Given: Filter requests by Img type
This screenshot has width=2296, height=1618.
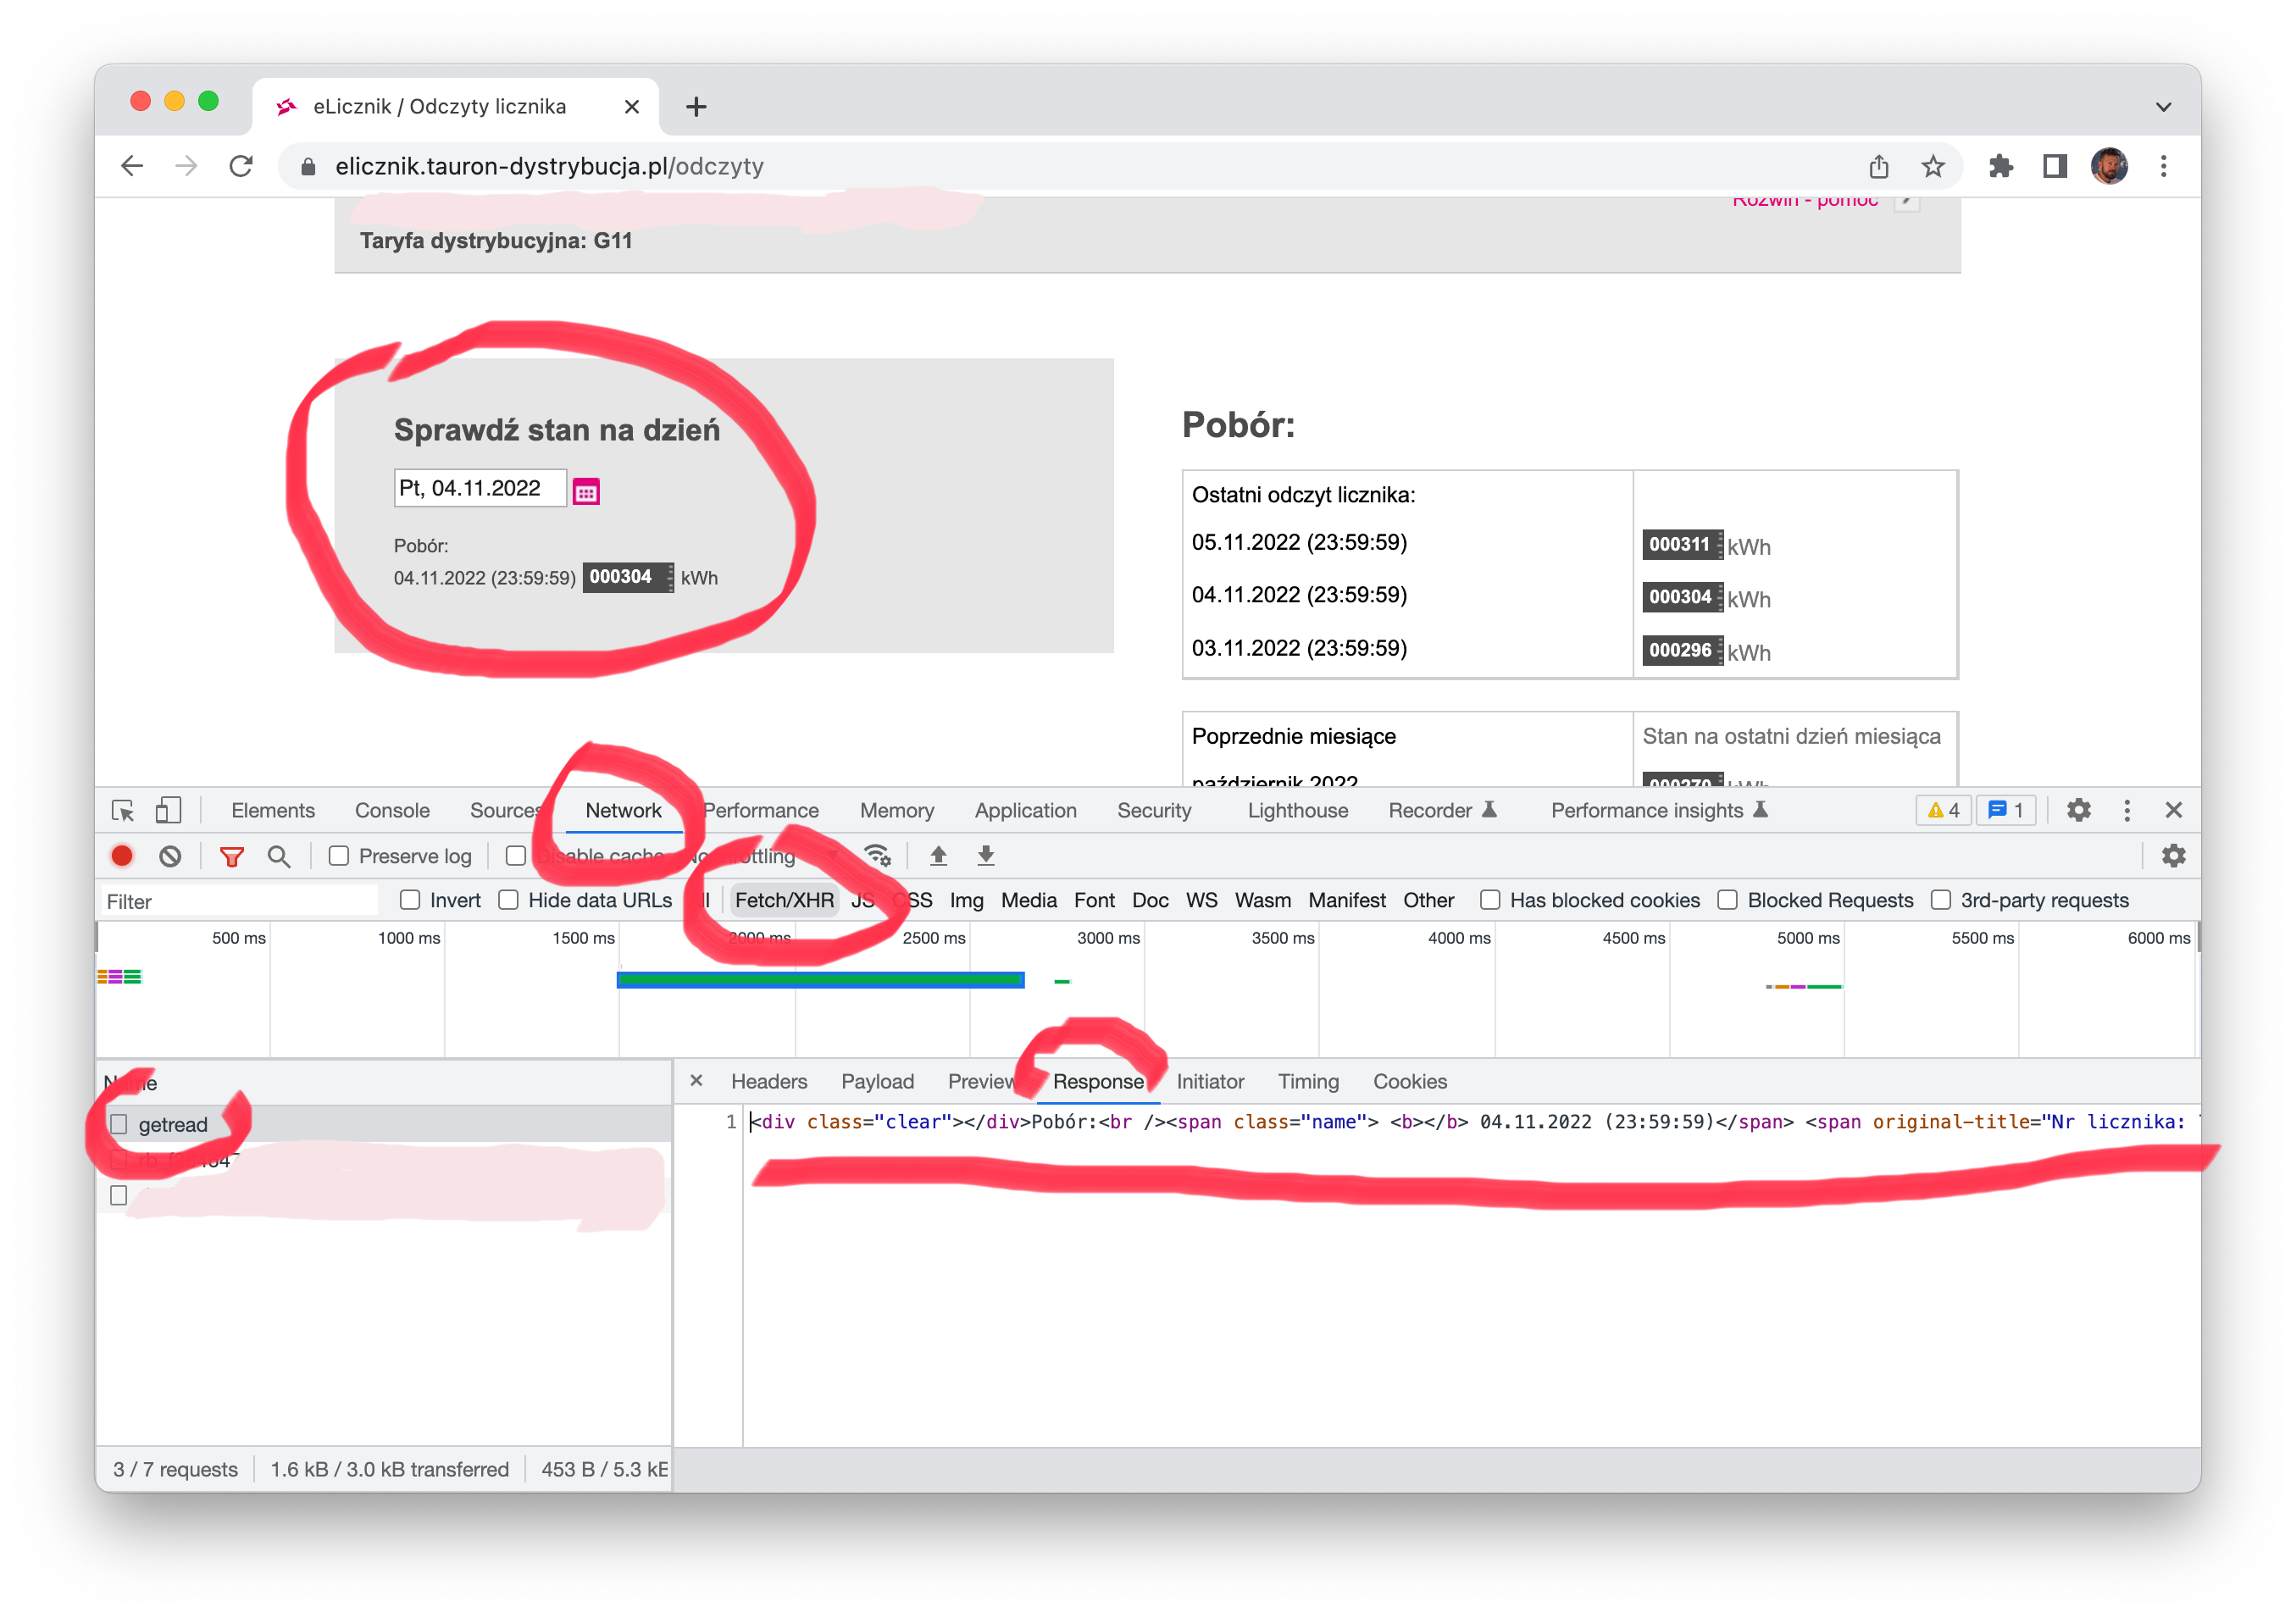Looking at the screenshot, I should tap(966, 900).
